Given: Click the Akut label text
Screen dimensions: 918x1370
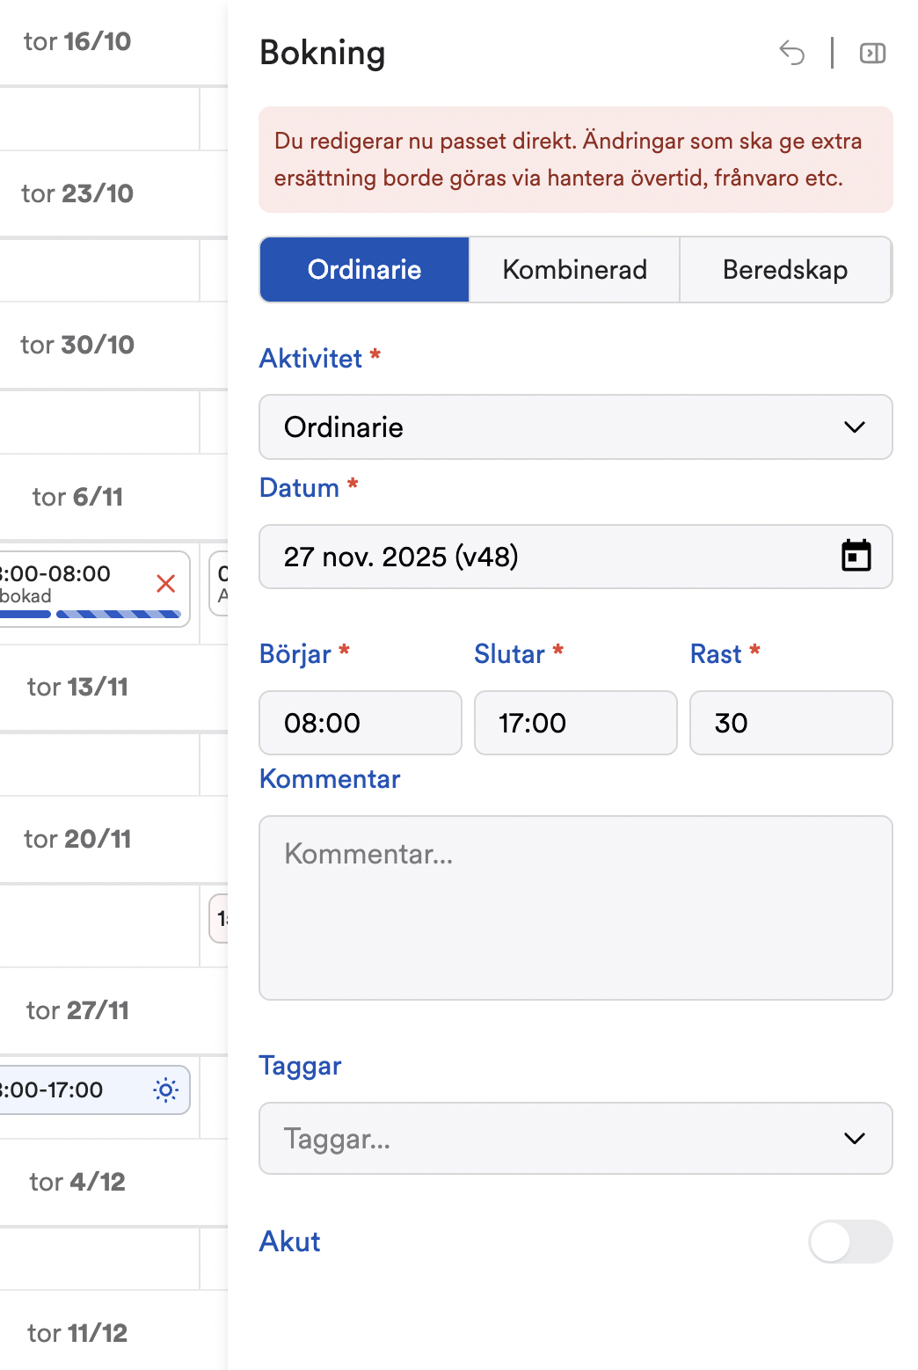Looking at the screenshot, I should tap(290, 1242).
